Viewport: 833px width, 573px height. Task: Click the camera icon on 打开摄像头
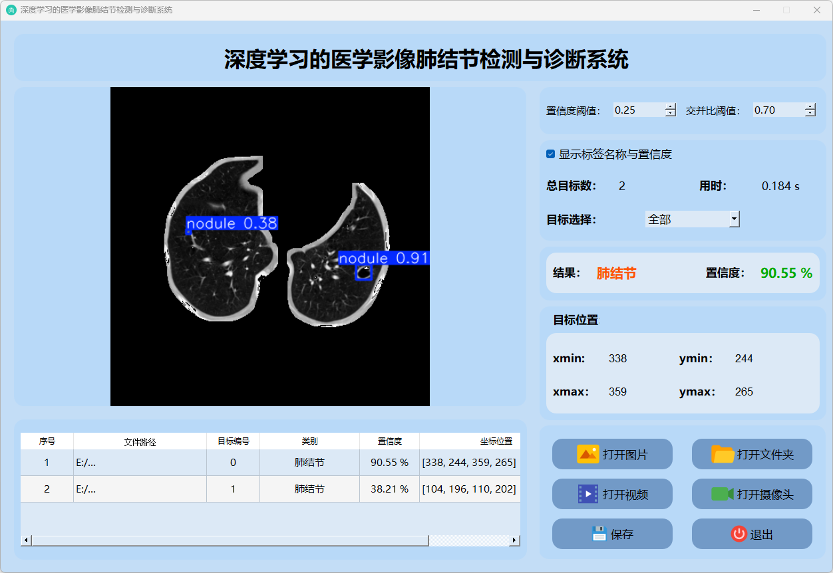723,494
